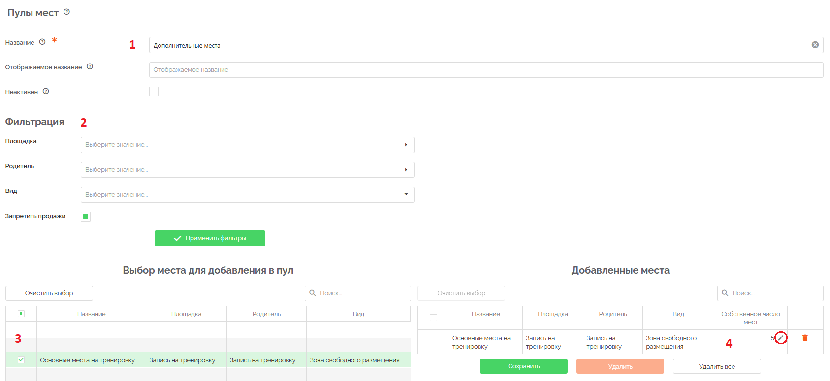Click help icon beside Неактивен label

(46, 91)
